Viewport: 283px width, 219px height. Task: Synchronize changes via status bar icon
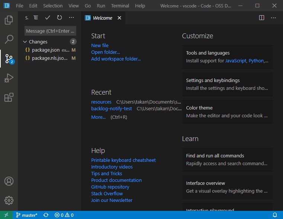pyautogui.click(x=46, y=215)
